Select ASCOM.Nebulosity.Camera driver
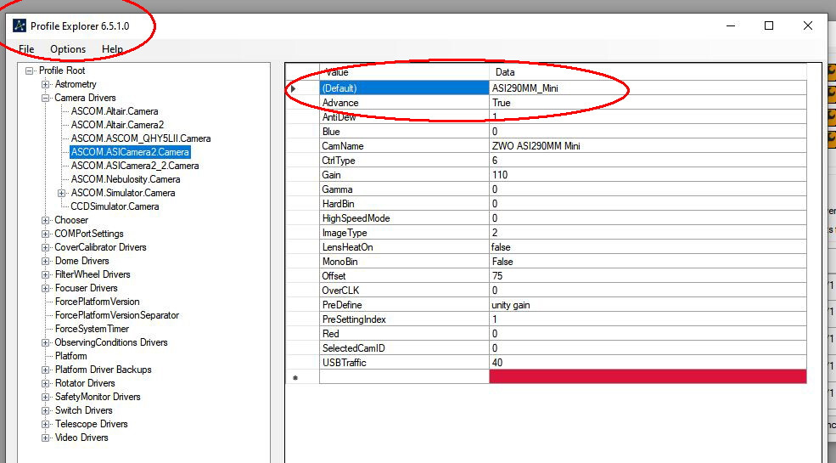Image resolution: width=836 pixels, height=463 pixels. (x=126, y=179)
